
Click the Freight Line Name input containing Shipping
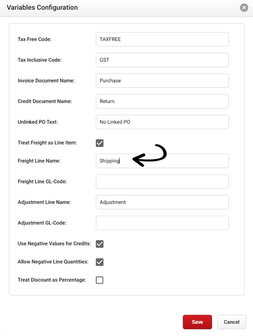[162, 161]
